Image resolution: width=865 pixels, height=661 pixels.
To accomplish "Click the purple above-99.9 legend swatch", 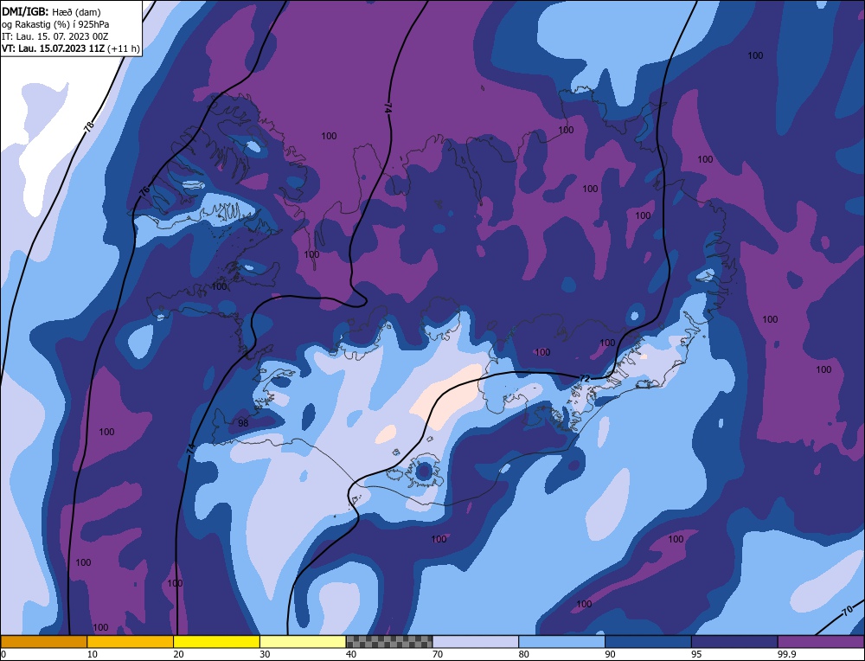I will coord(821,642).
